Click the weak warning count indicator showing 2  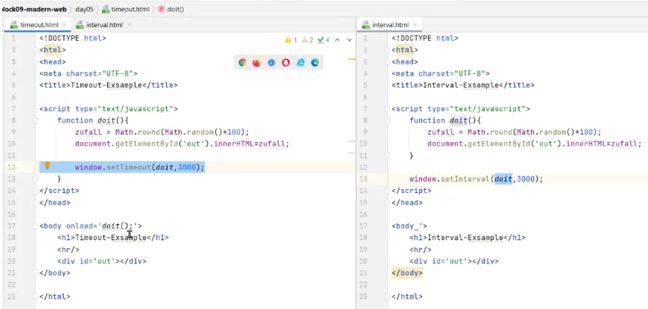click(x=307, y=40)
